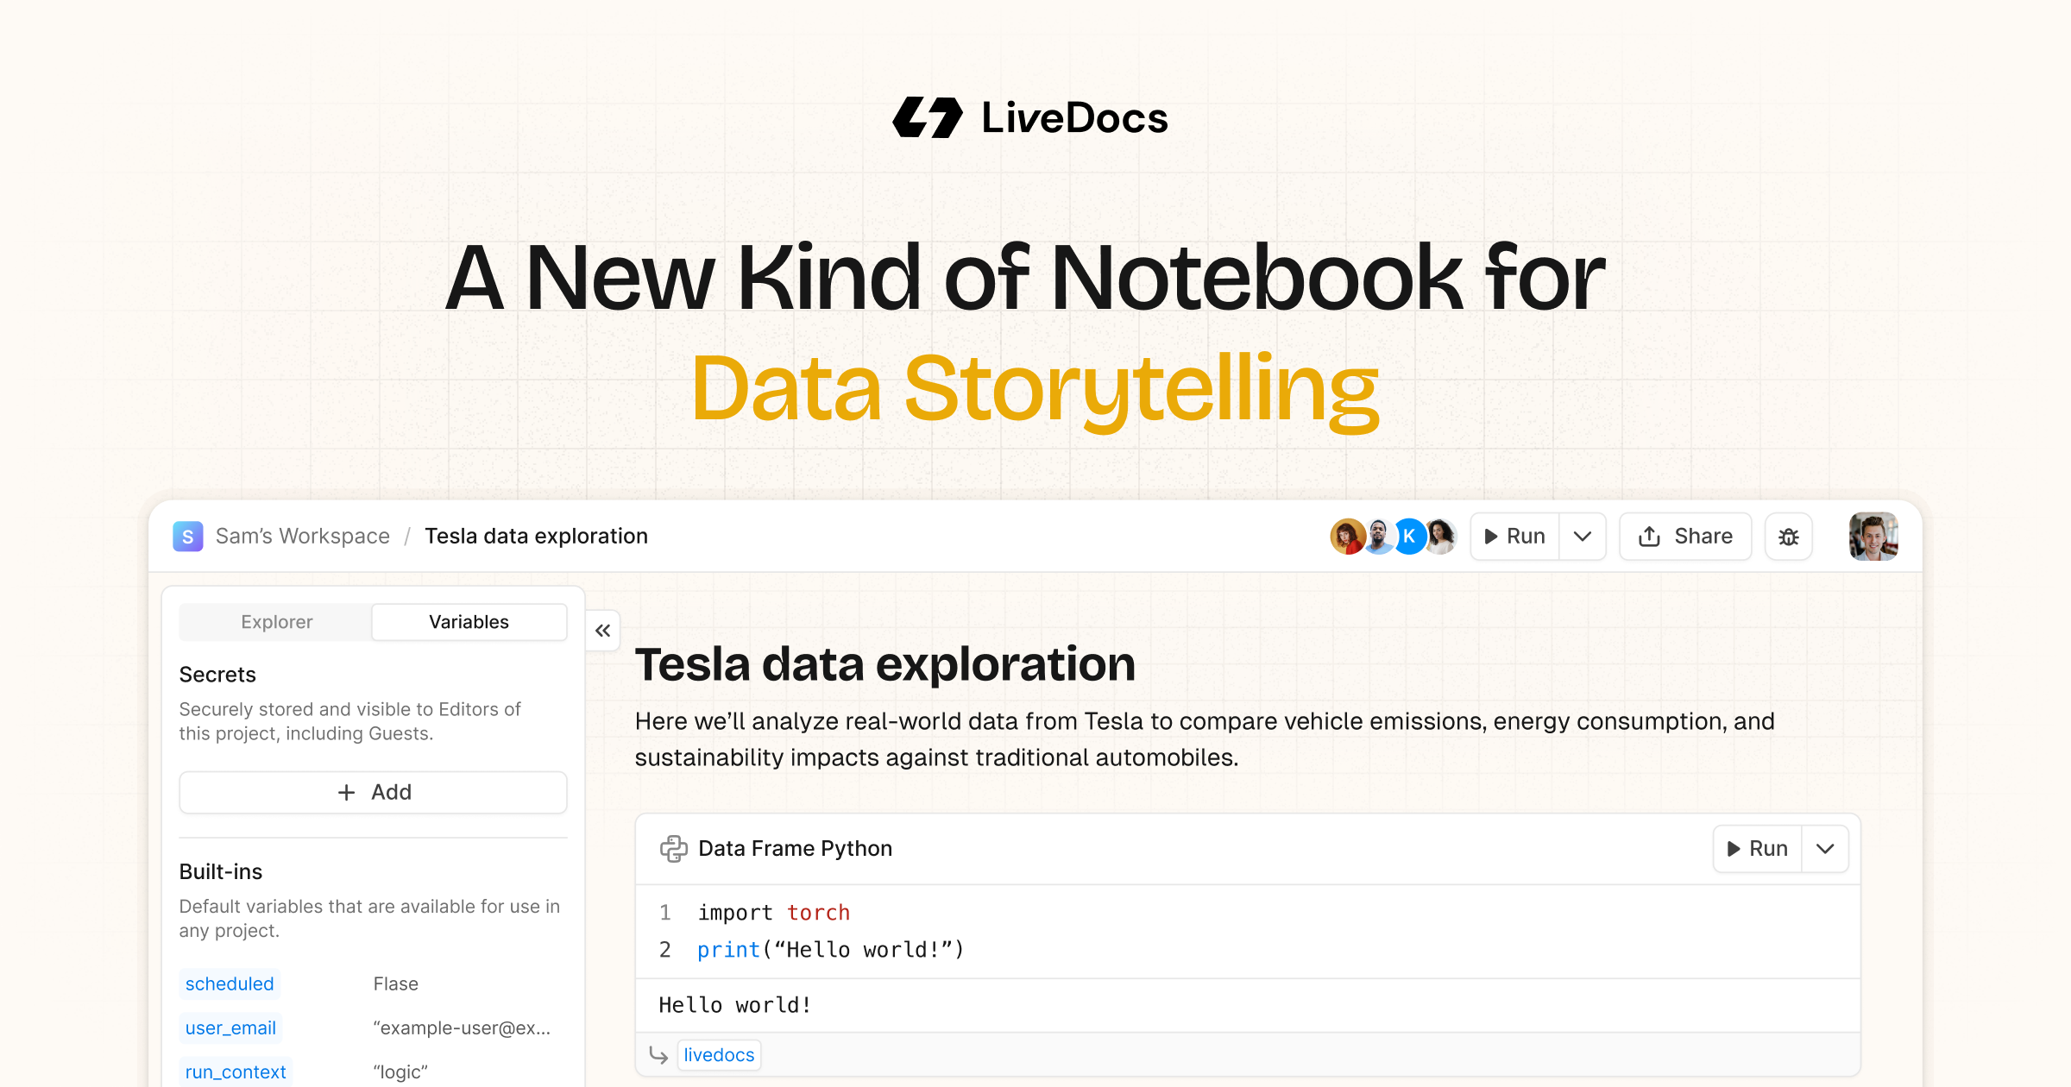Run the notebook from top toolbar
Screen dimensions: 2071x1087
tap(1515, 537)
